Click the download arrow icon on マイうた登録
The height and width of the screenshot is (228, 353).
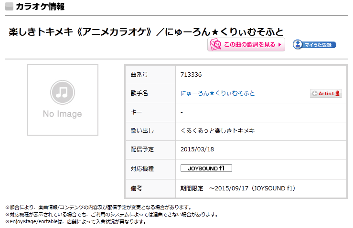click(x=298, y=44)
